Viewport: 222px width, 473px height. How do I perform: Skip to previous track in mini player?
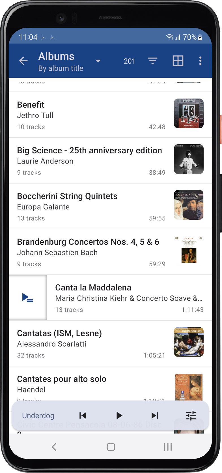(x=83, y=416)
